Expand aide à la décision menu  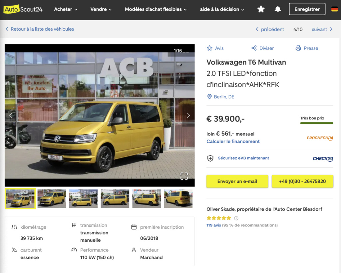click(x=222, y=9)
